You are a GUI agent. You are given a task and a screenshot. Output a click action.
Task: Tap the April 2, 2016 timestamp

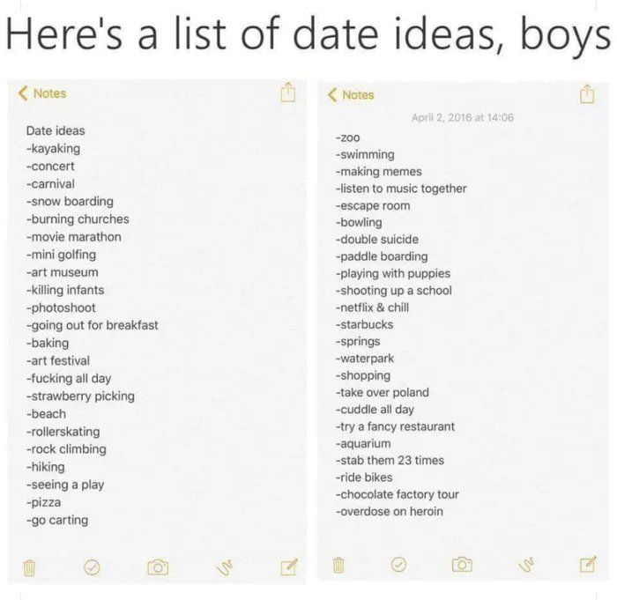(x=463, y=118)
